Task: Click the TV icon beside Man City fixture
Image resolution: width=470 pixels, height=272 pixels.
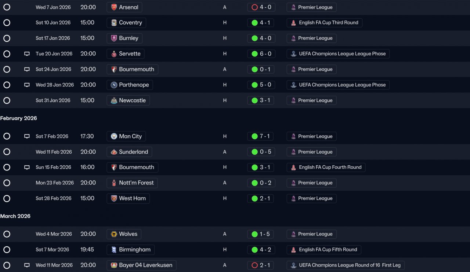Action: click(x=27, y=136)
